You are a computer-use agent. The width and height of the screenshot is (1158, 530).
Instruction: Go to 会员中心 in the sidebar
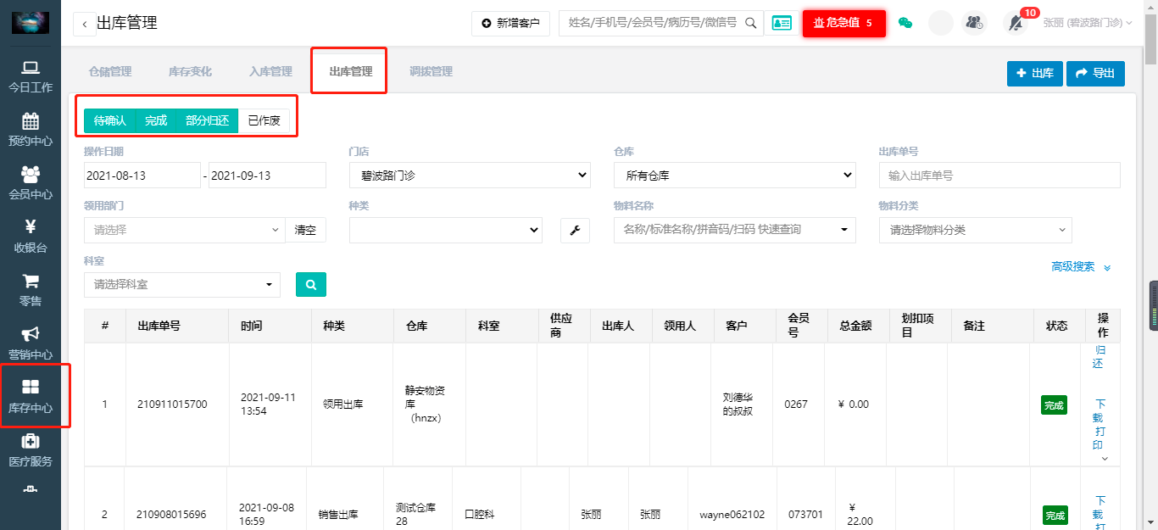[31, 183]
